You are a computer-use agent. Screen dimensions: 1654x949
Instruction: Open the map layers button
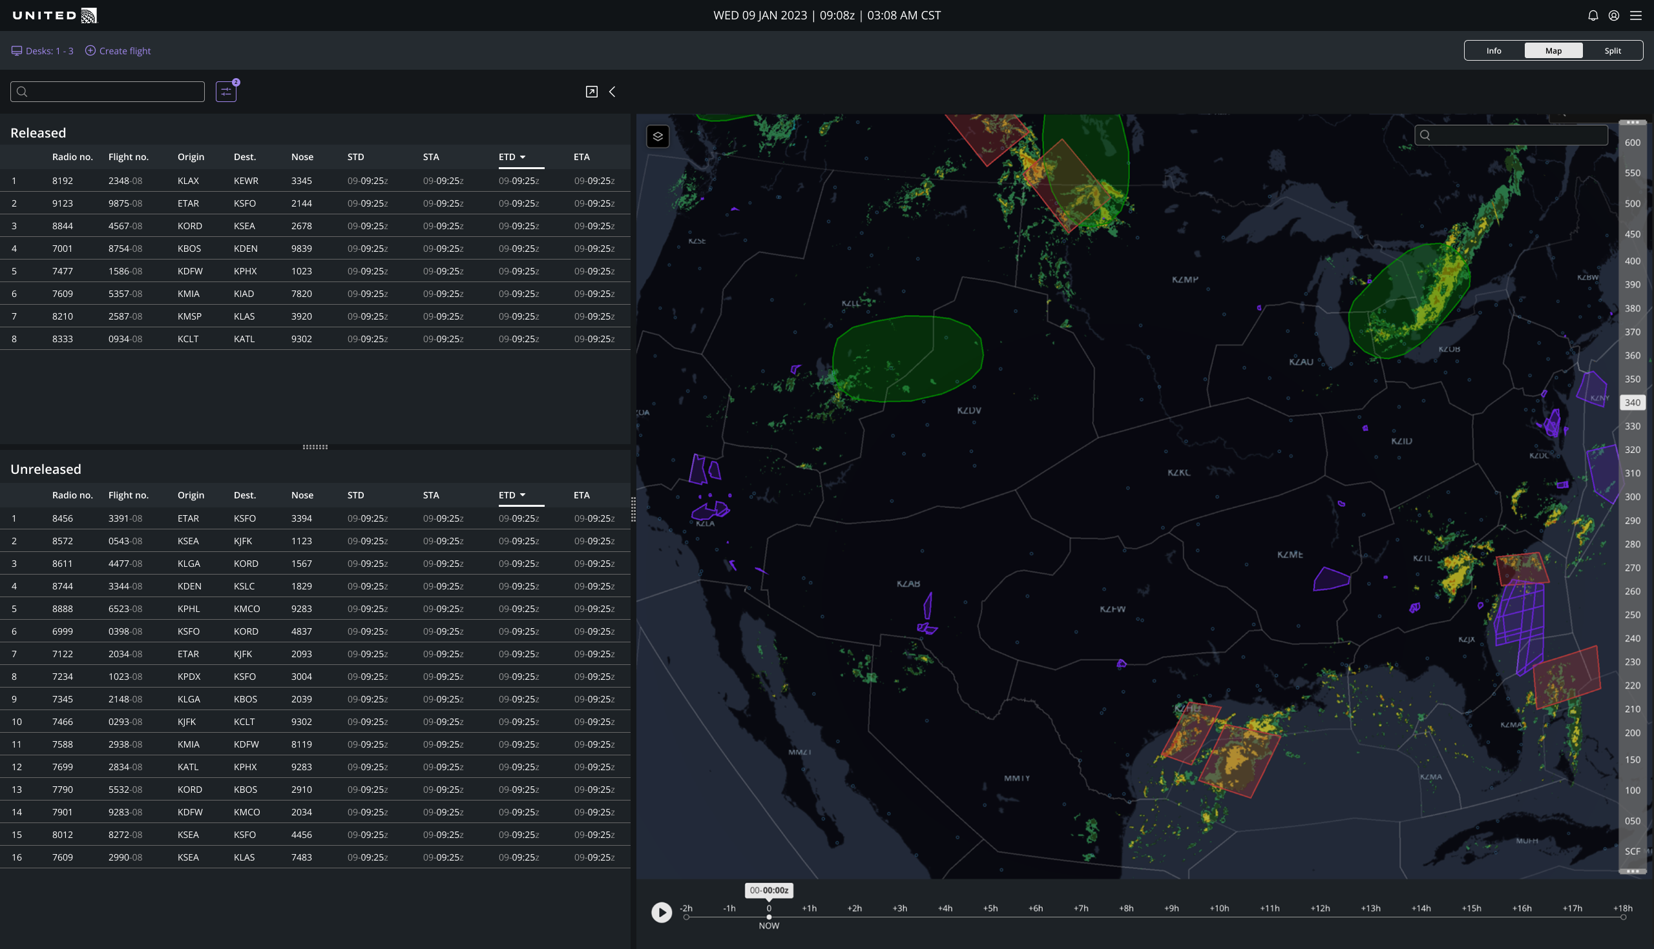[658, 136]
